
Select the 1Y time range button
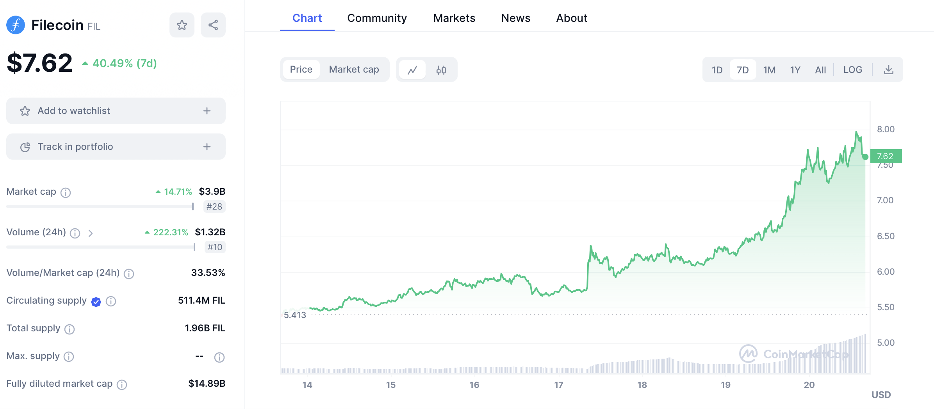point(795,70)
